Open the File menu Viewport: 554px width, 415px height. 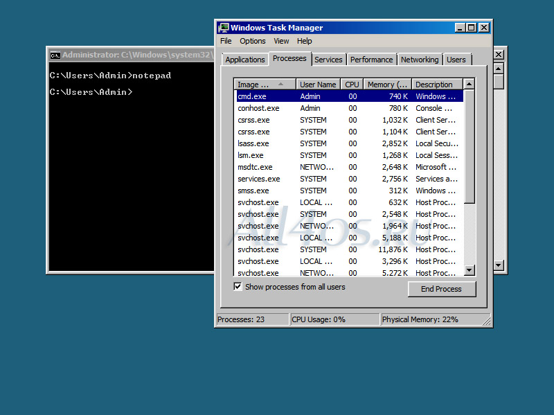pyautogui.click(x=226, y=41)
